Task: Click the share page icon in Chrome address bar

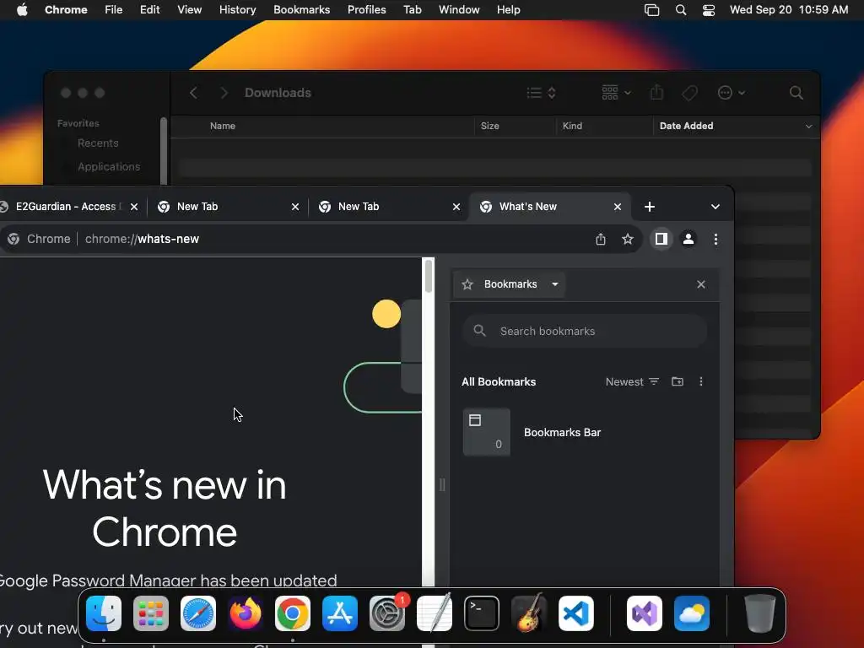Action: click(601, 239)
